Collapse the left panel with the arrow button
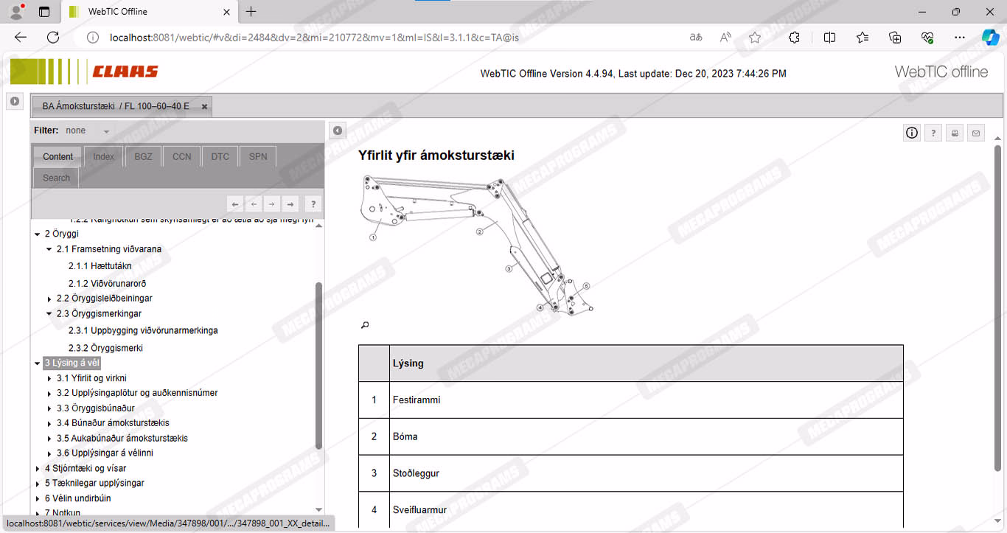This screenshot has height=533, width=1007. pyautogui.click(x=337, y=130)
